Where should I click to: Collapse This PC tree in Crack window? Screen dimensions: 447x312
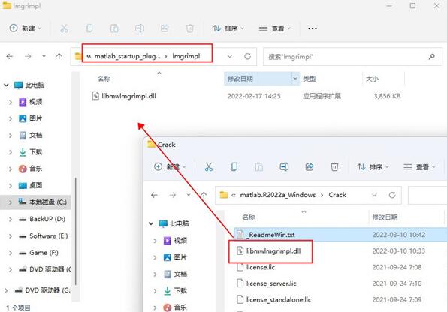click(151, 223)
